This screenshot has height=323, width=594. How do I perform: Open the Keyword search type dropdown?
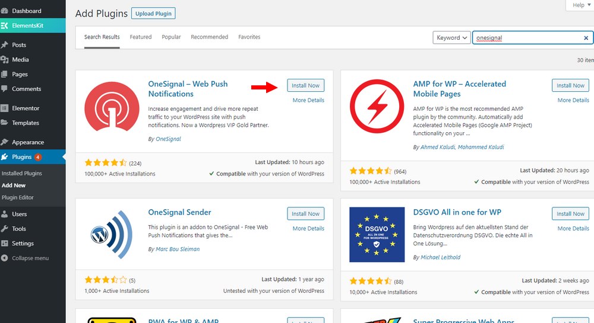[451, 38]
